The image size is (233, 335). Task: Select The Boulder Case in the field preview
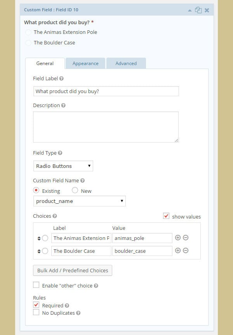pyautogui.click(x=28, y=42)
